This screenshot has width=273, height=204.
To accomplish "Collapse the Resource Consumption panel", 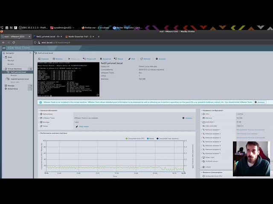I will [201, 173].
